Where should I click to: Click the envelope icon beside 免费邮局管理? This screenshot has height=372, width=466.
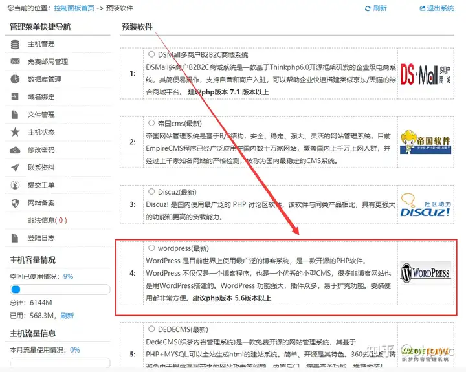pyautogui.click(x=15, y=61)
